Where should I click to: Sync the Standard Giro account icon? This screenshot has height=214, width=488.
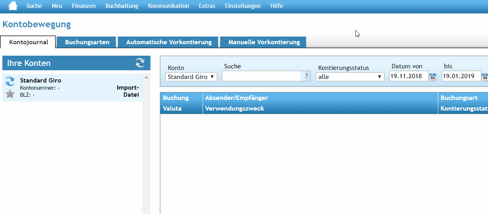tap(10, 82)
